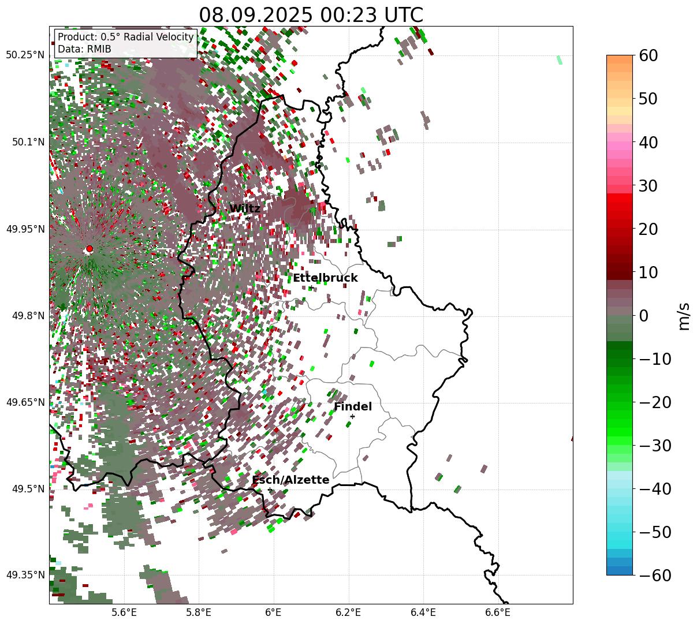697x624 pixels.
Task: Click the 50.25°N latitude tick label
Action: (25, 55)
